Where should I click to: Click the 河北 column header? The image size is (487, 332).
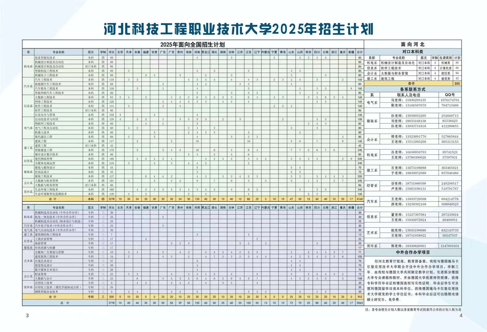112,52
